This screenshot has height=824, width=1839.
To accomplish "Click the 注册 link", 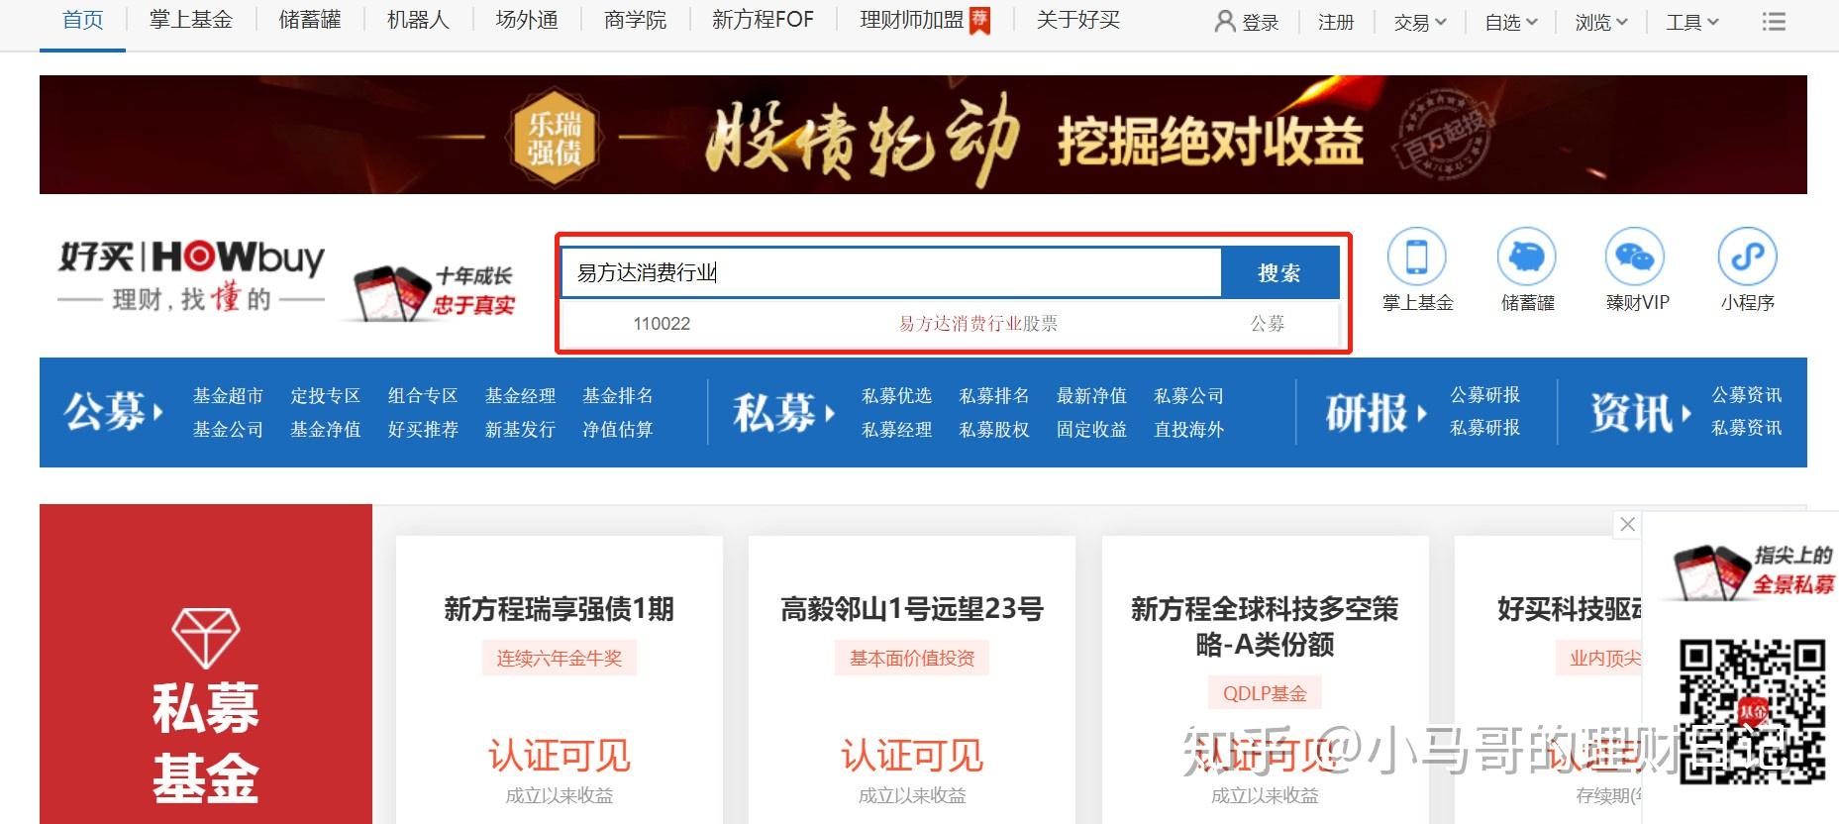I will [1336, 22].
